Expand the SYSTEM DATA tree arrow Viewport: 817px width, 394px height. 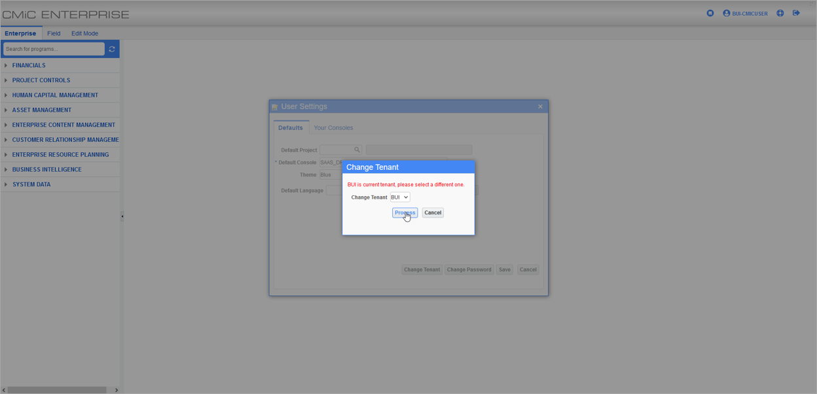6,185
